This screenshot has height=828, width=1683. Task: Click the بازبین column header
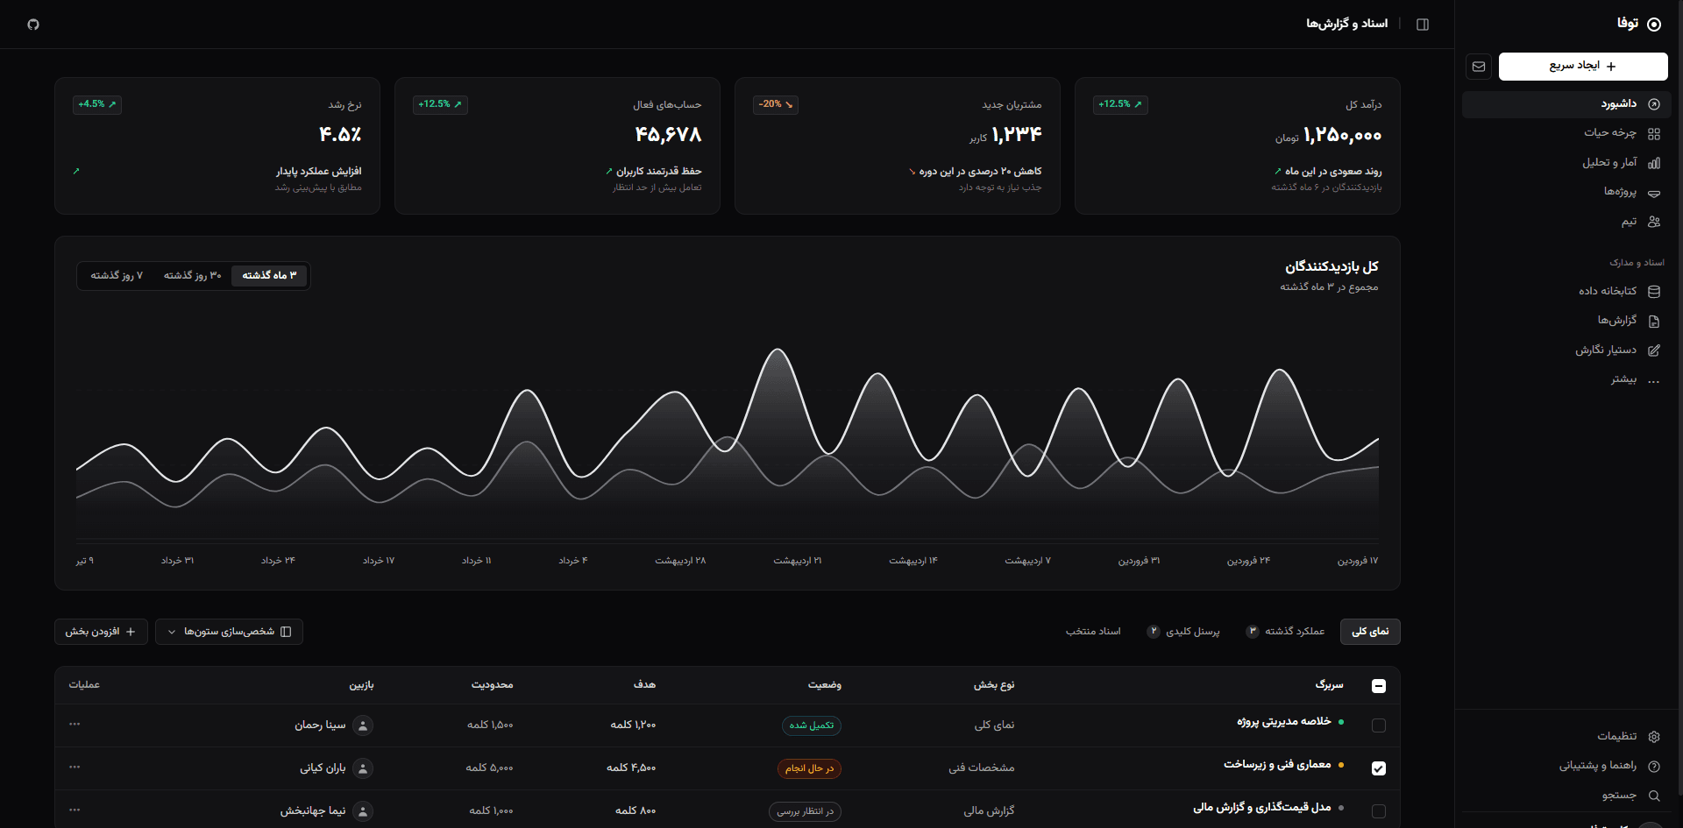[x=362, y=685]
